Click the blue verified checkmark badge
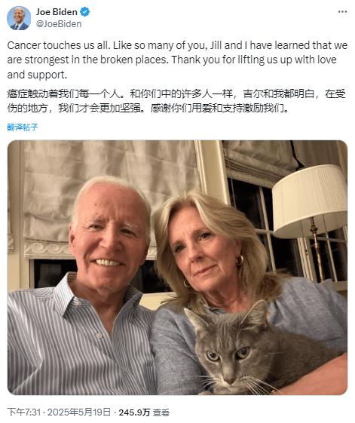Screen dimensions: 355x423 point(85,12)
